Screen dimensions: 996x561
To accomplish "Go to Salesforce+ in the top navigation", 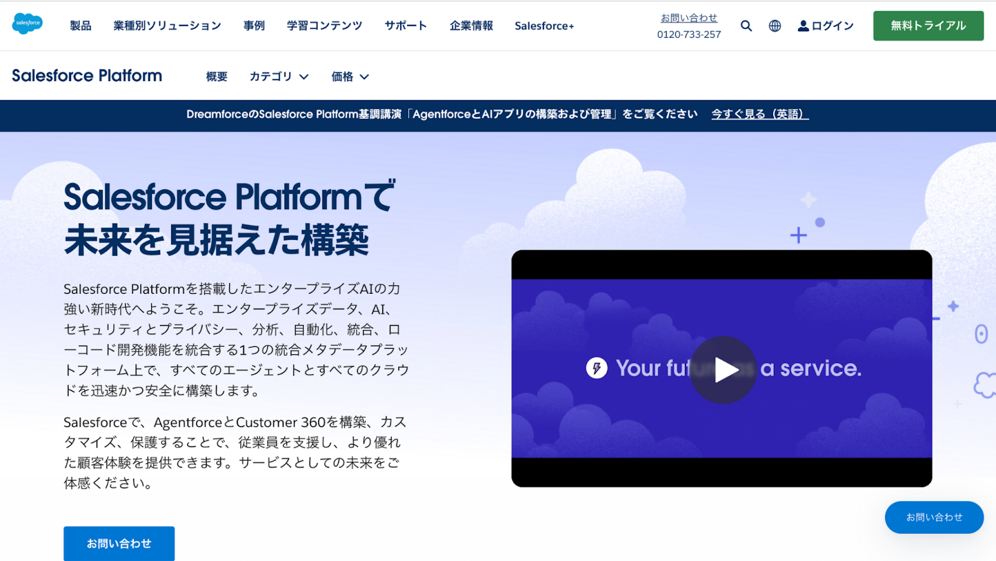I will point(544,26).
